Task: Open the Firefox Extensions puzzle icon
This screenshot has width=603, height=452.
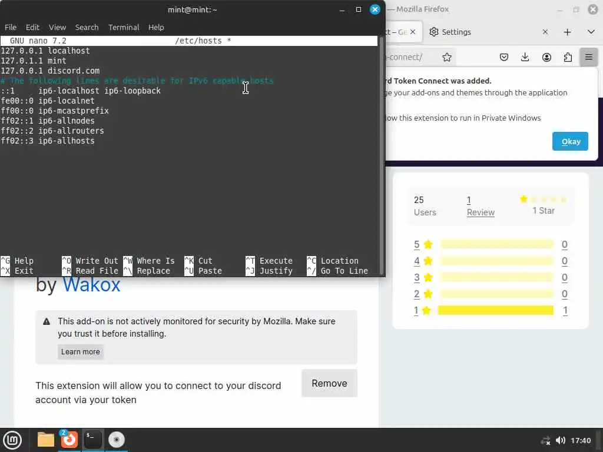Action: [568, 57]
